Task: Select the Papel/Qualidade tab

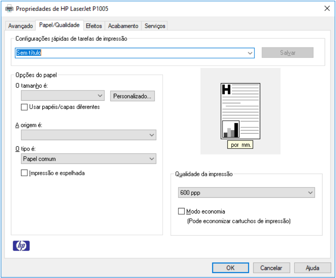Action: coord(59,25)
